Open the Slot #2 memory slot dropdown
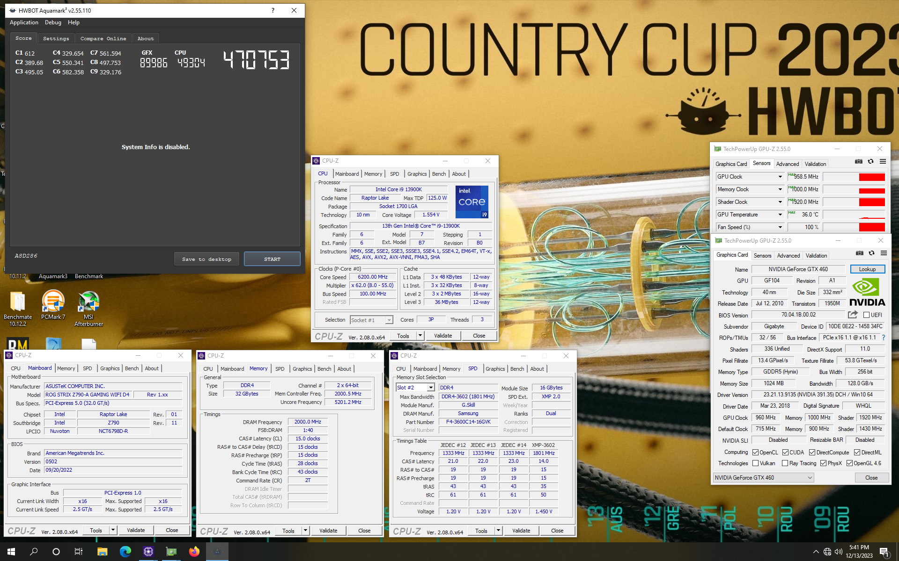Screen dimensions: 899x561 415,388
